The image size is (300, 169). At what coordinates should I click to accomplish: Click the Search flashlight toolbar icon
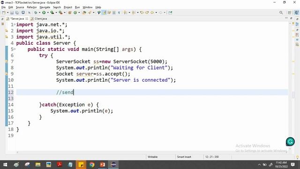(90, 13)
